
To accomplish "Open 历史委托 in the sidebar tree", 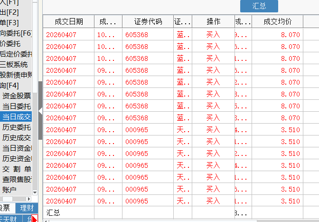I will click(x=16, y=127).
